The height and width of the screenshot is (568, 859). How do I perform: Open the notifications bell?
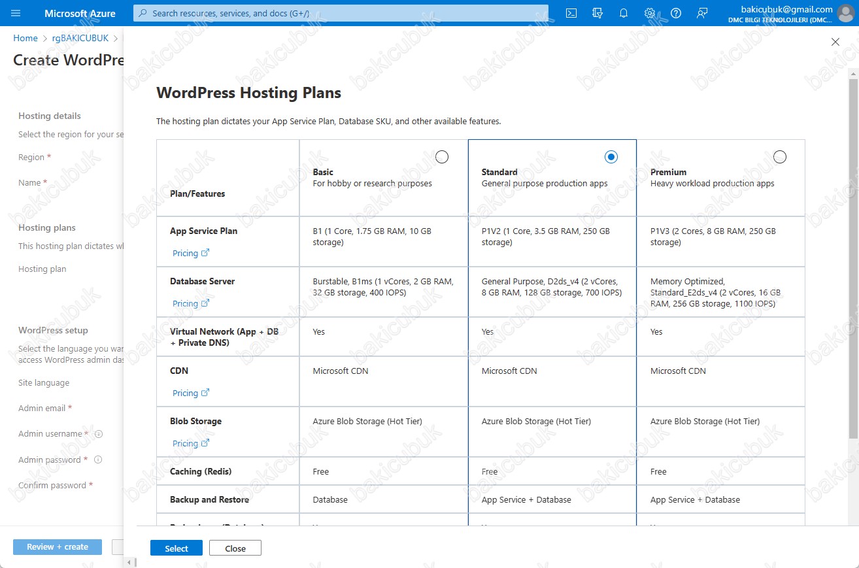coord(624,13)
